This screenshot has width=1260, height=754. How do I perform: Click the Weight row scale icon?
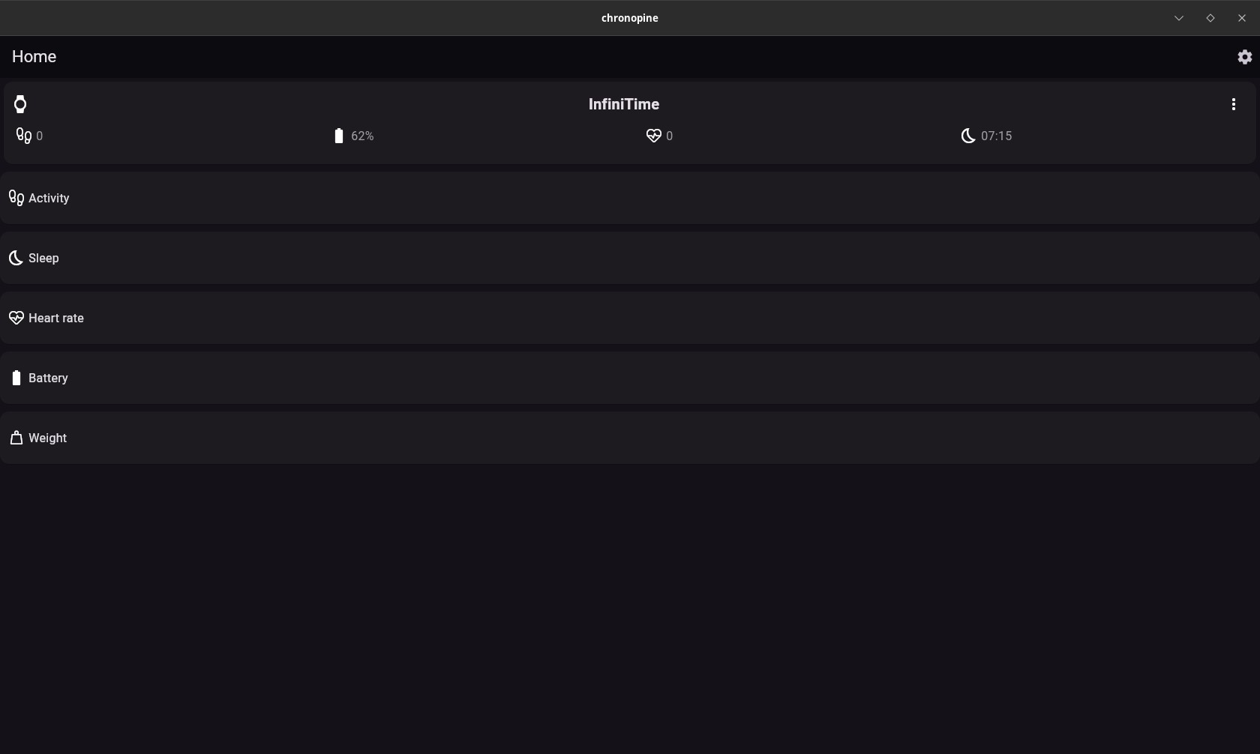point(16,438)
